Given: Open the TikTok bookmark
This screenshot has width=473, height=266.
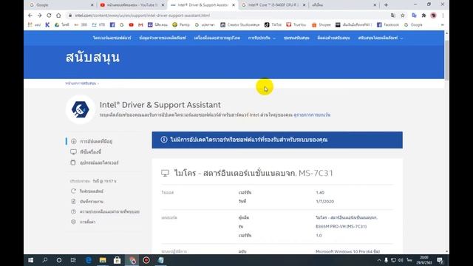Looking at the screenshot, I should pos(273,24).
